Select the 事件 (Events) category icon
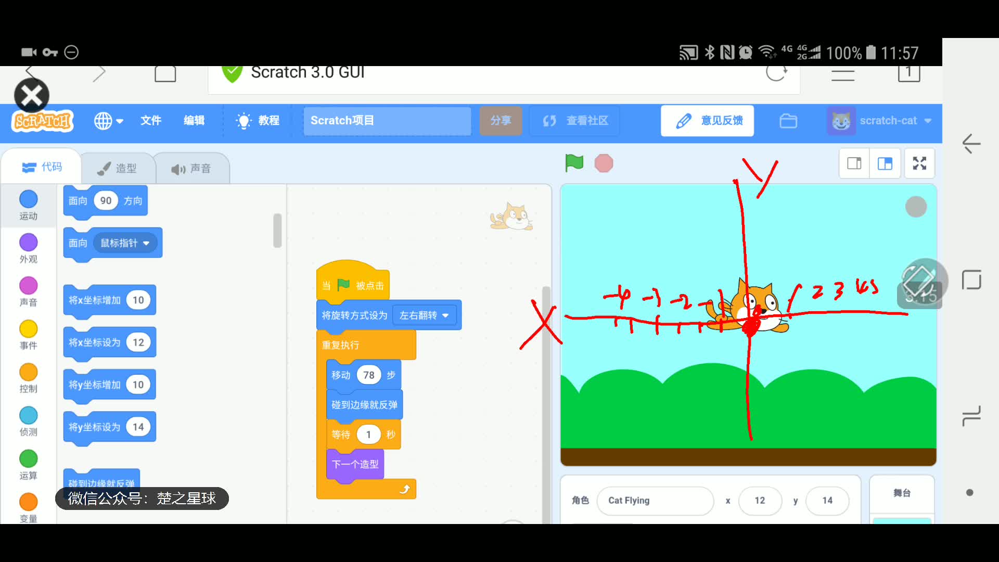The width and height of the screenshot is (999, 562). coord(28,328)
